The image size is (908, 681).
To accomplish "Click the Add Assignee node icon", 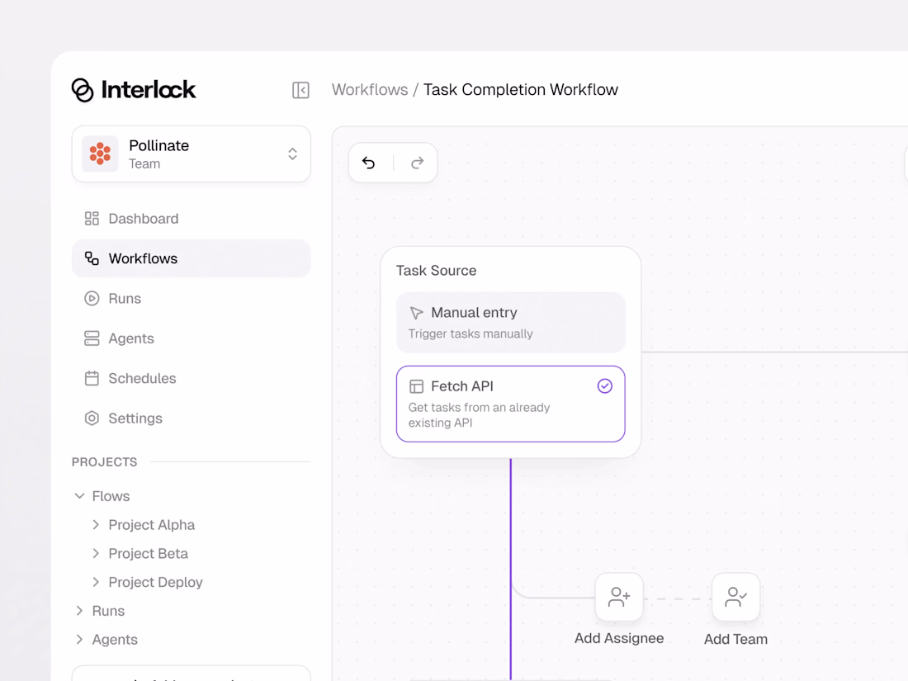I will point(619,597).
